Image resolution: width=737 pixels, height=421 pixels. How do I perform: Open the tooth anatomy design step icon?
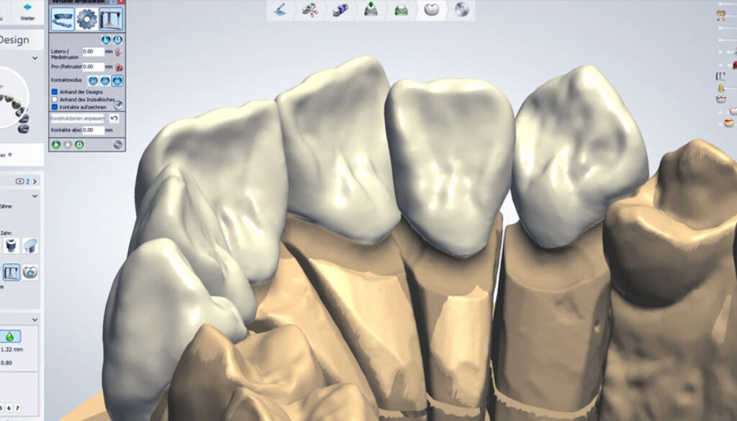click(x=431, y=9)
